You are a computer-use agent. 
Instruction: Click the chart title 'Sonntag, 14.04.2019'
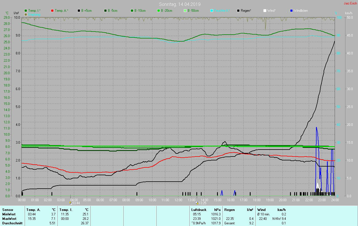point(180,4)
